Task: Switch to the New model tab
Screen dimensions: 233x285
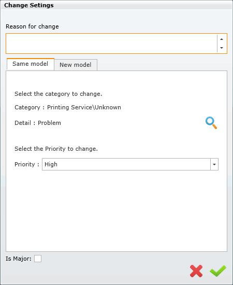Action: click(x=76, y=65)
